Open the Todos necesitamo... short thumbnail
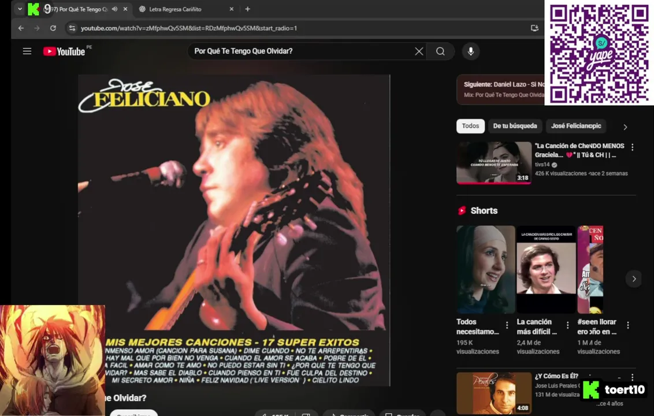The image size is (654, 416). [x=485, y=270]
